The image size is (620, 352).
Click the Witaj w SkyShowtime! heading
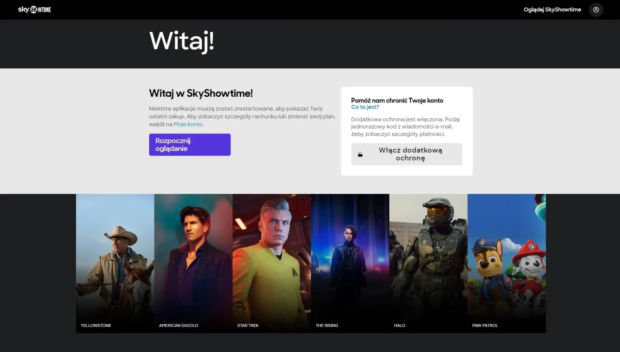(201, 93)
